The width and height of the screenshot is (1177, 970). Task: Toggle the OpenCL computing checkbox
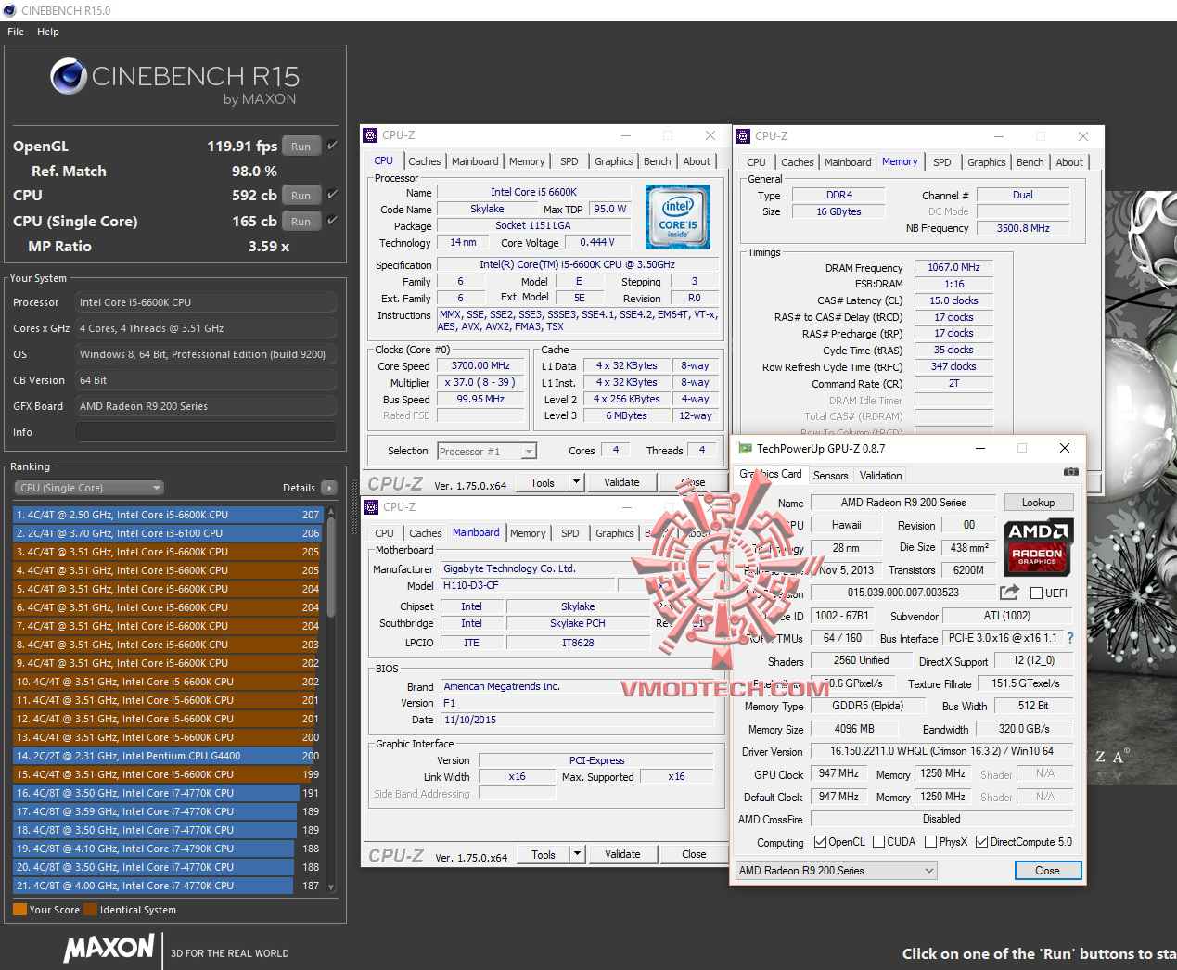tap(820, 842)
